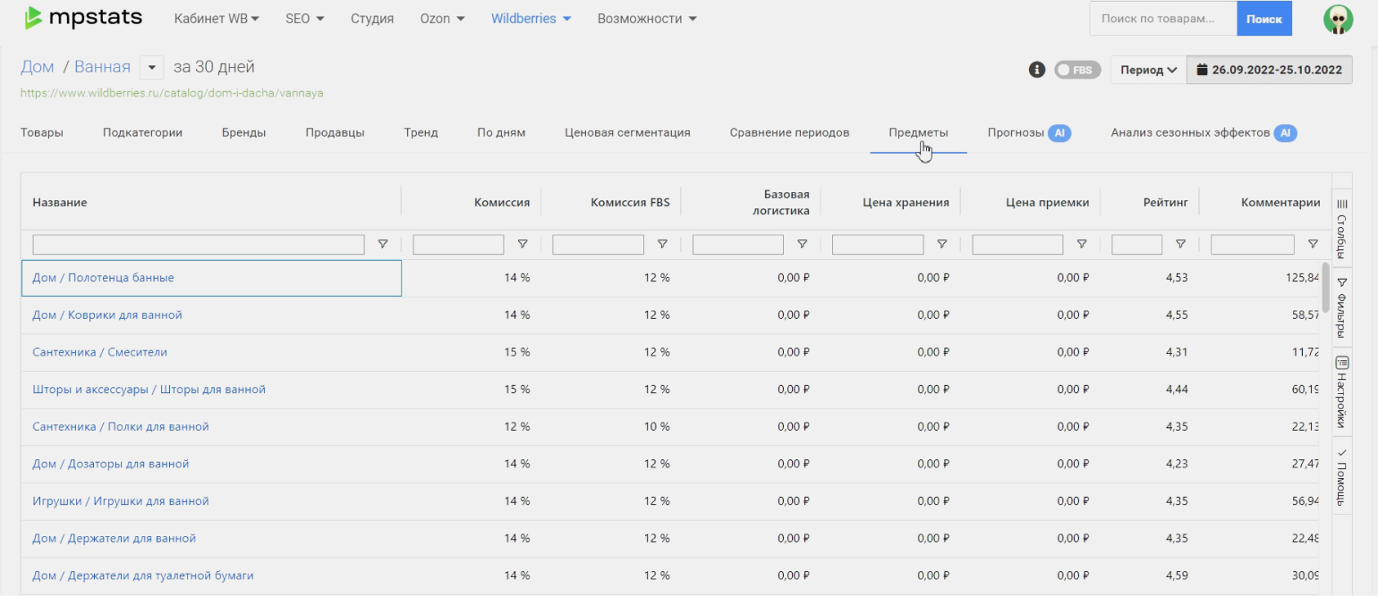Select the 10 % Комиссия FBS cell
This screenshot has height=596, width=1378.
click(x=656, y=427)
